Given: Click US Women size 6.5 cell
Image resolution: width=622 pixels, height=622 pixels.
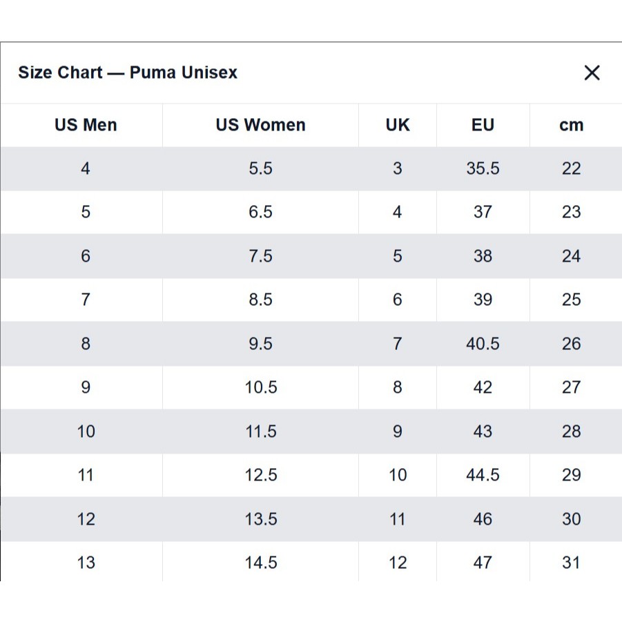Looking at the screenshot, I should click(260, 212).
